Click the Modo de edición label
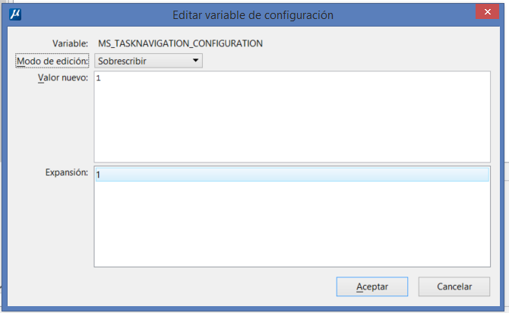The image size is (509, 313). tap(52, 61)
